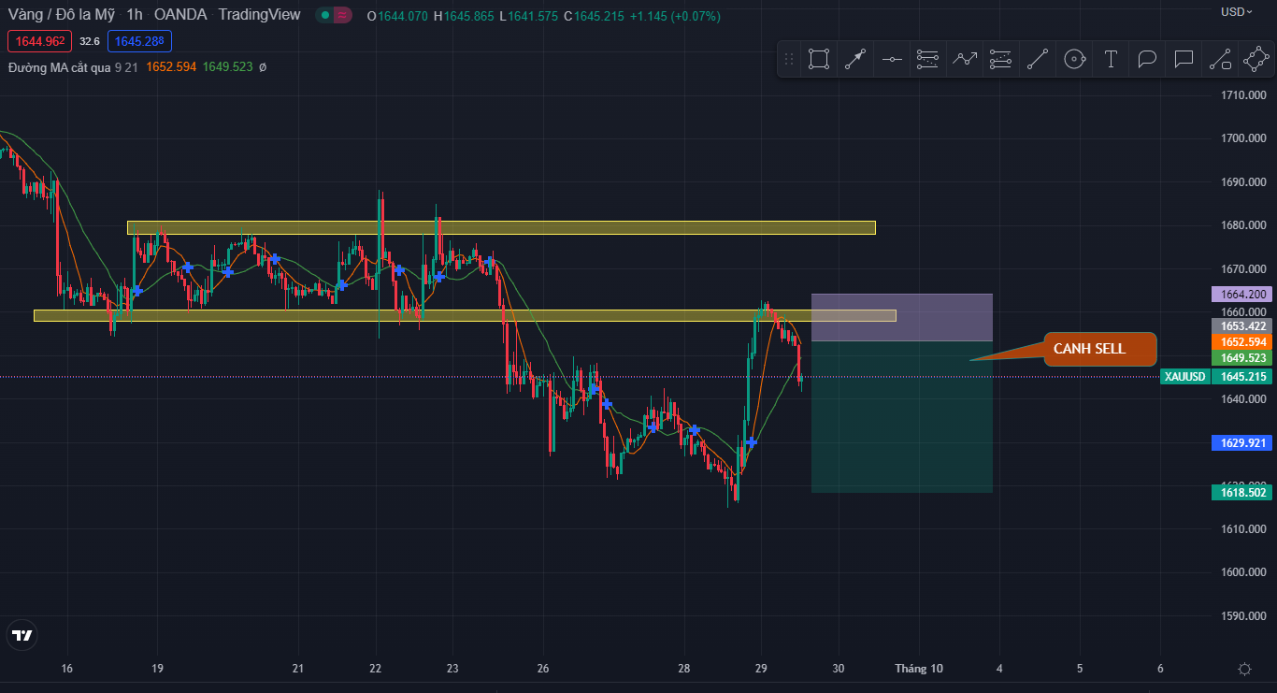Choose the rotated rectangle tool
This screenshot has height=693, width=1277.
(1256, 60)
